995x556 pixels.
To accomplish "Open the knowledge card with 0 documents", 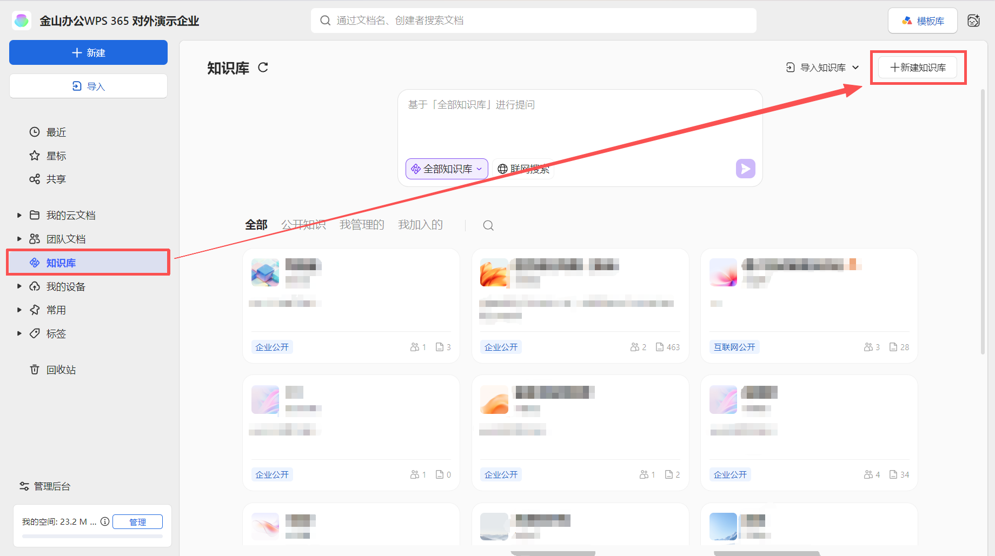I will (x=351, y=433).
